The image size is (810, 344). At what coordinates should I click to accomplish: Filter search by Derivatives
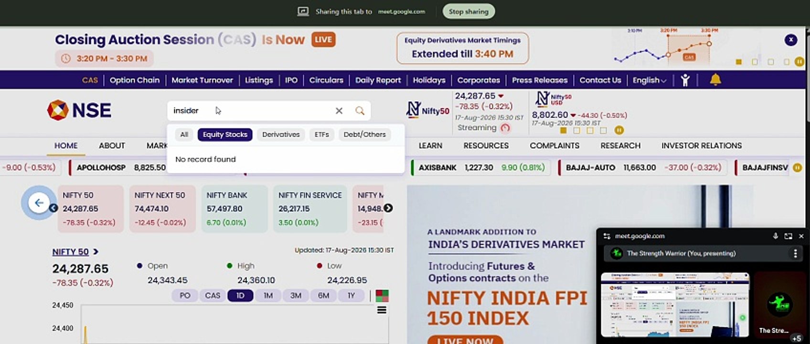point(281,135)
